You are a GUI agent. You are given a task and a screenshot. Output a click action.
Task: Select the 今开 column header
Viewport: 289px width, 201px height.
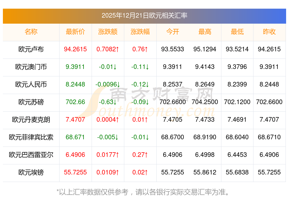(173, 32)
